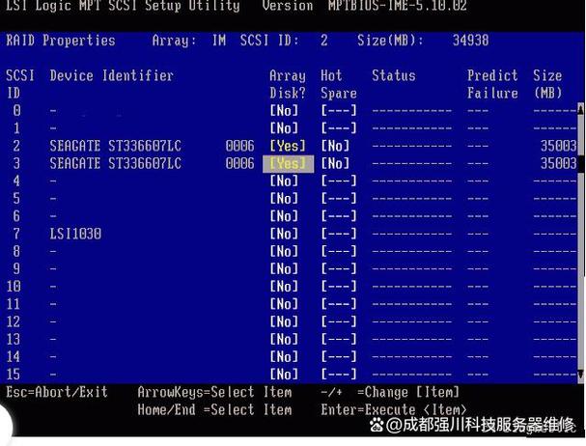Toggle Array Disk for SCSI ID 11
586x446 pixels.
pos(285,304)
